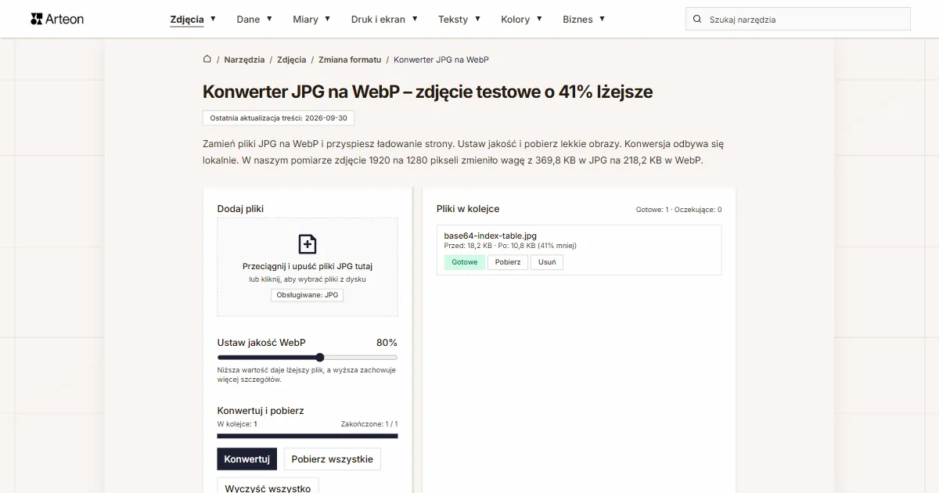939x493 pixels.
Task: Open the Druk i ekran menu
Action: 378,19
